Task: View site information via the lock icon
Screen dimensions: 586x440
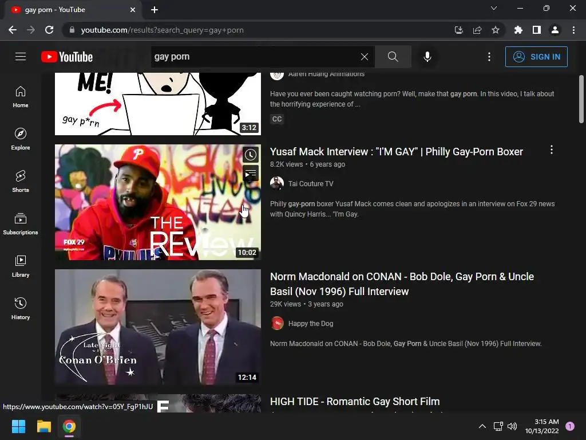Action: tap(72, 30)
